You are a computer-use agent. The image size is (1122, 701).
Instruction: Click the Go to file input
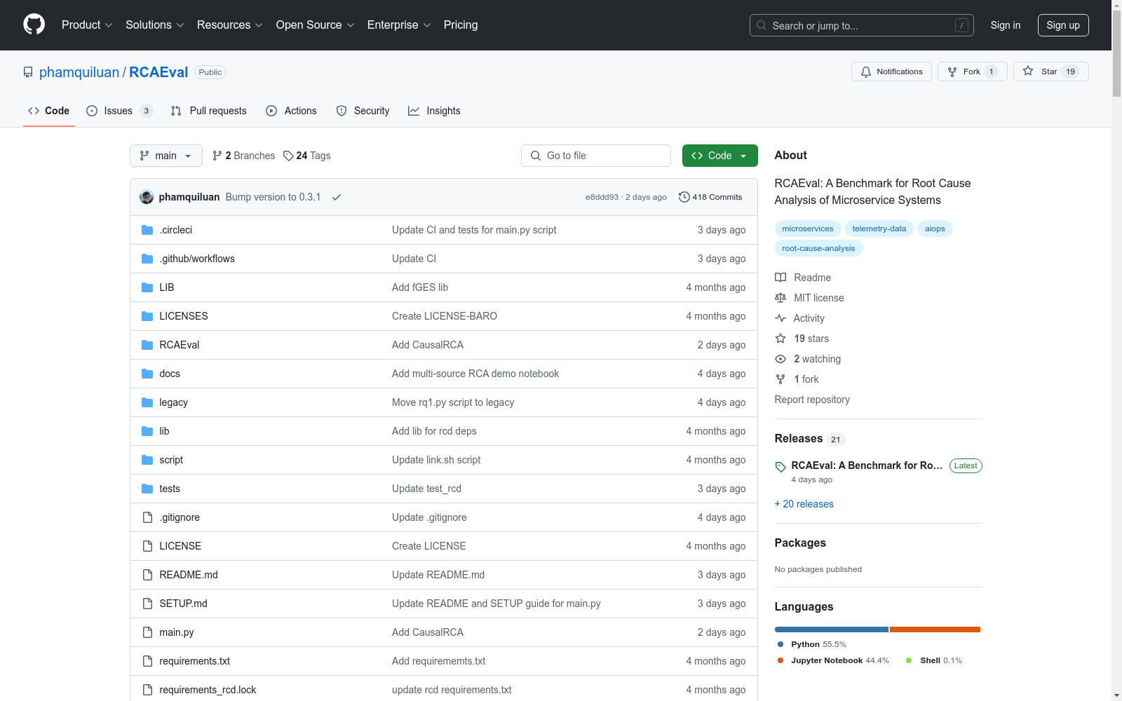click(596, 156)
